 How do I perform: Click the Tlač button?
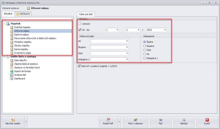point(161,122)
